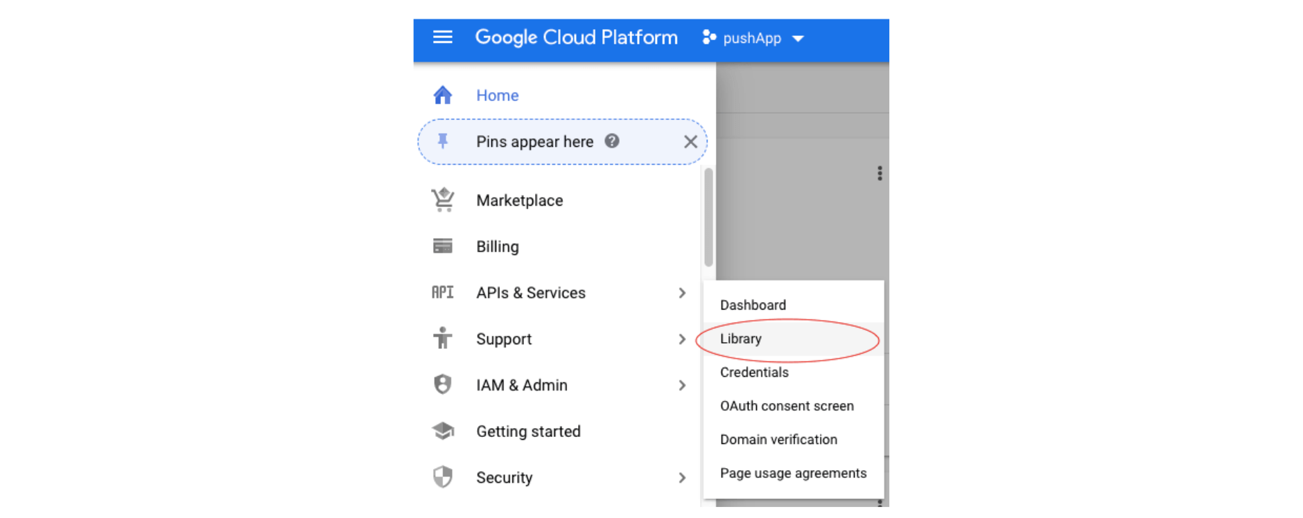Click the pushApp project icon

point(708,37)
